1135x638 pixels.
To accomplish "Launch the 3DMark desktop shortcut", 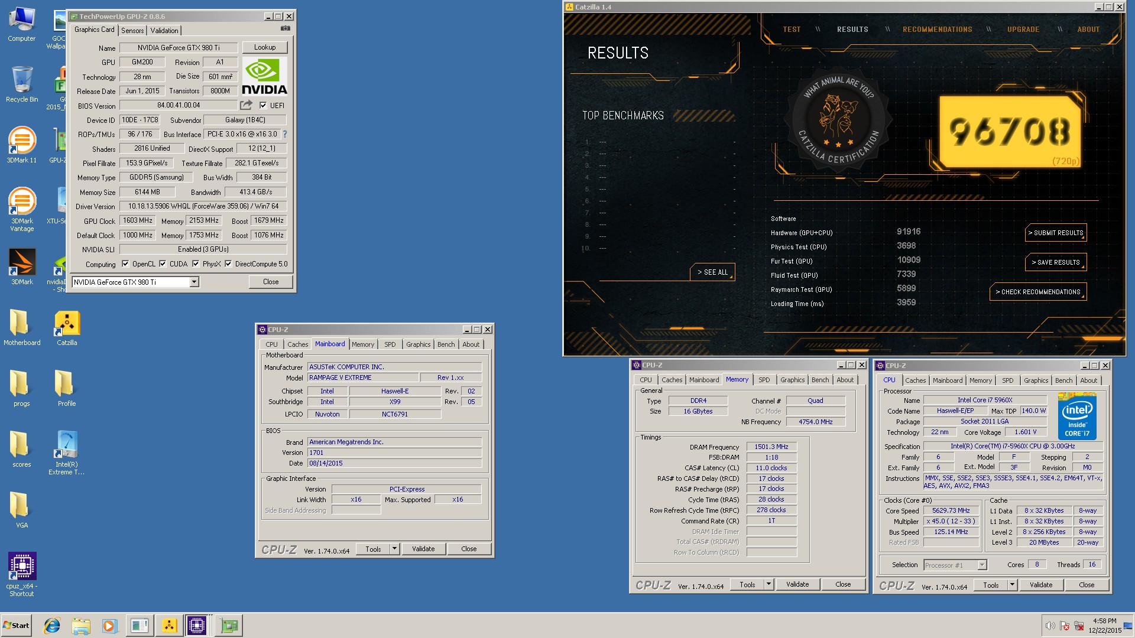I will (22, 266).
